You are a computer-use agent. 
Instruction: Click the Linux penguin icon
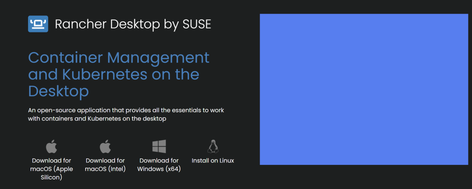pyautogui.click(x=213, y=146)
